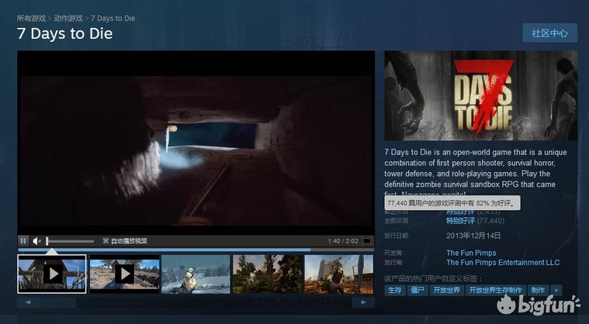Open the building screenshot thumbnail
This screenshot has height=324, width=589.
(x=339, y=274)
